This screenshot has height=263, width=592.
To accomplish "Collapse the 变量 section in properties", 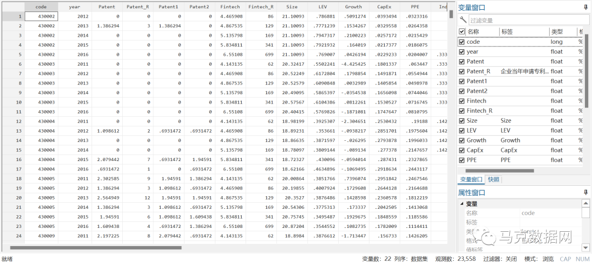I will point(462,204).
